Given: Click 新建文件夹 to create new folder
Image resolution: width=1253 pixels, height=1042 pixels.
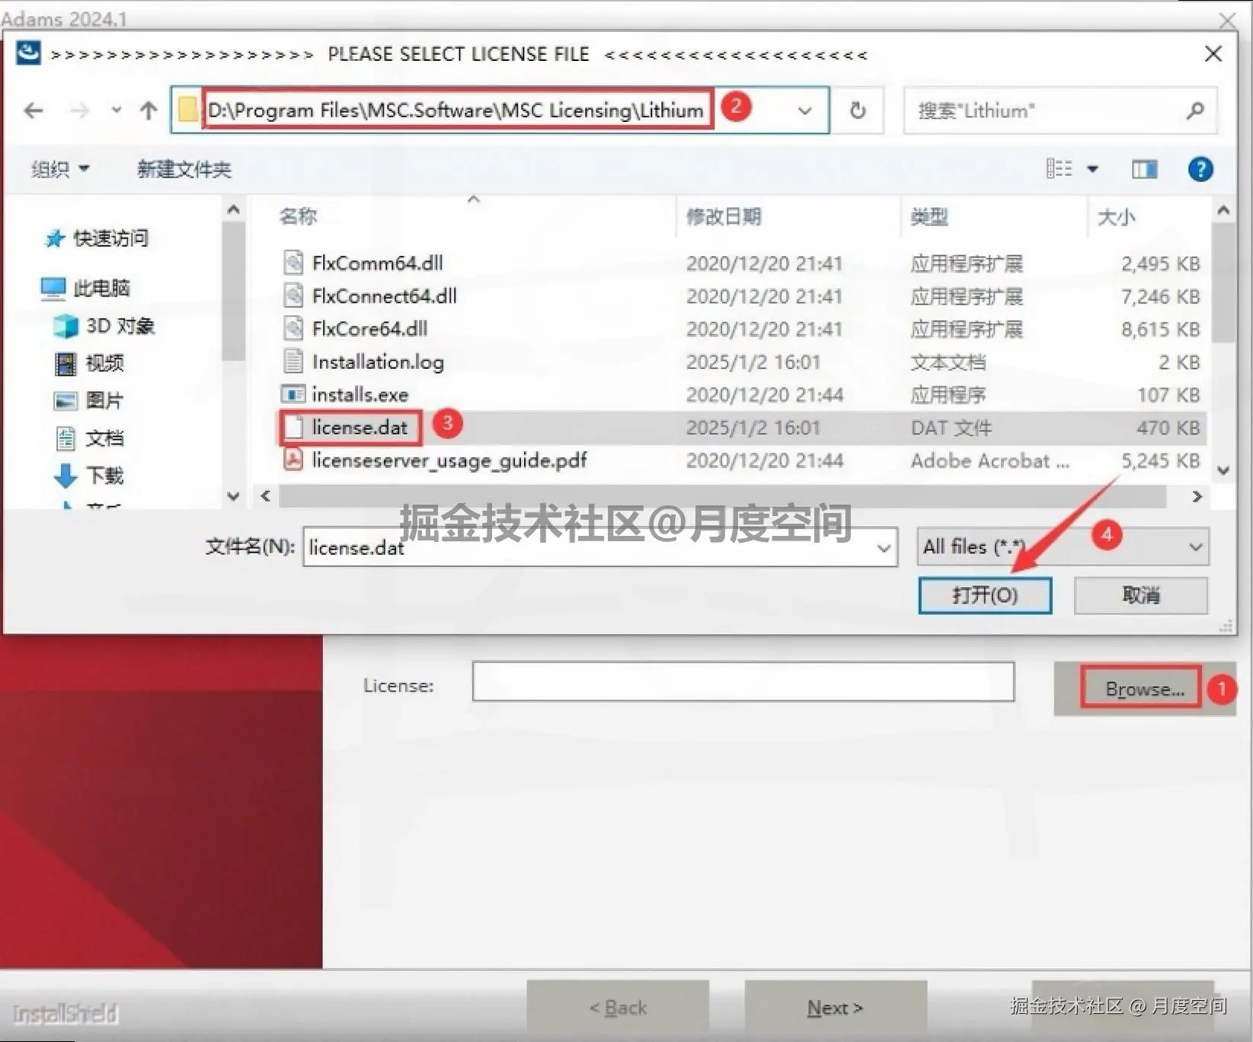Looking at the screenshot, I should [184, 168].
